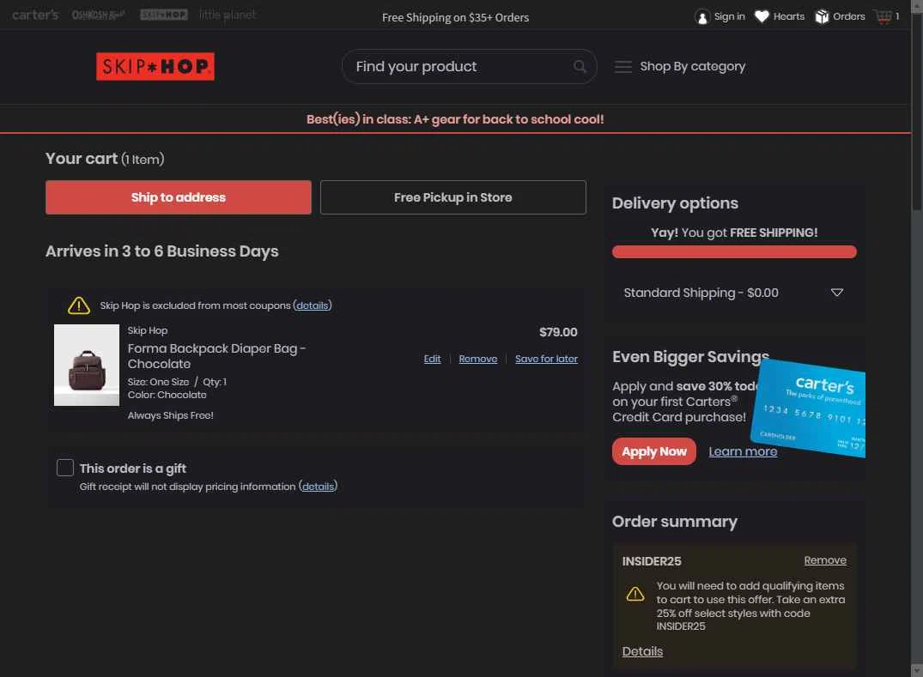Click the Skip Hop brand tab logo

click(x=164, y=15)
